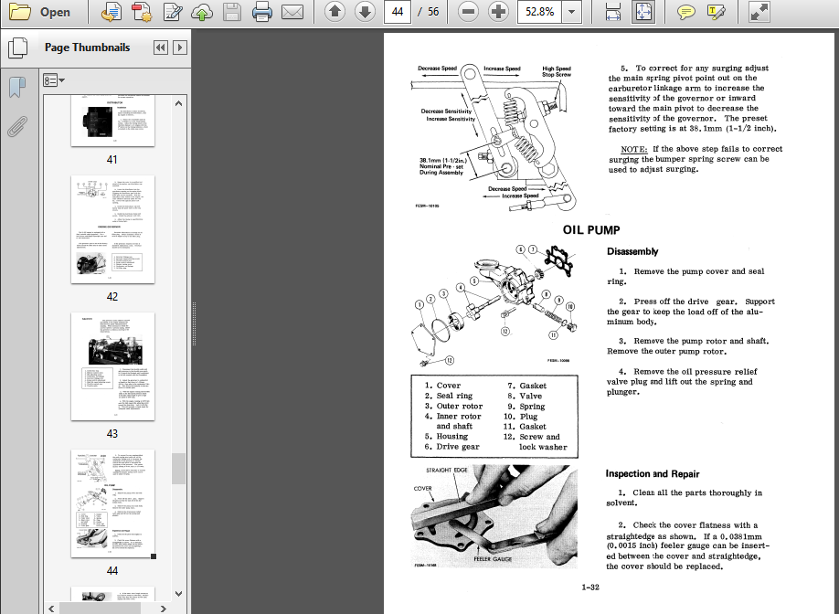
Task: Click the export PDF with gear icon
Action: click(142, 12)
